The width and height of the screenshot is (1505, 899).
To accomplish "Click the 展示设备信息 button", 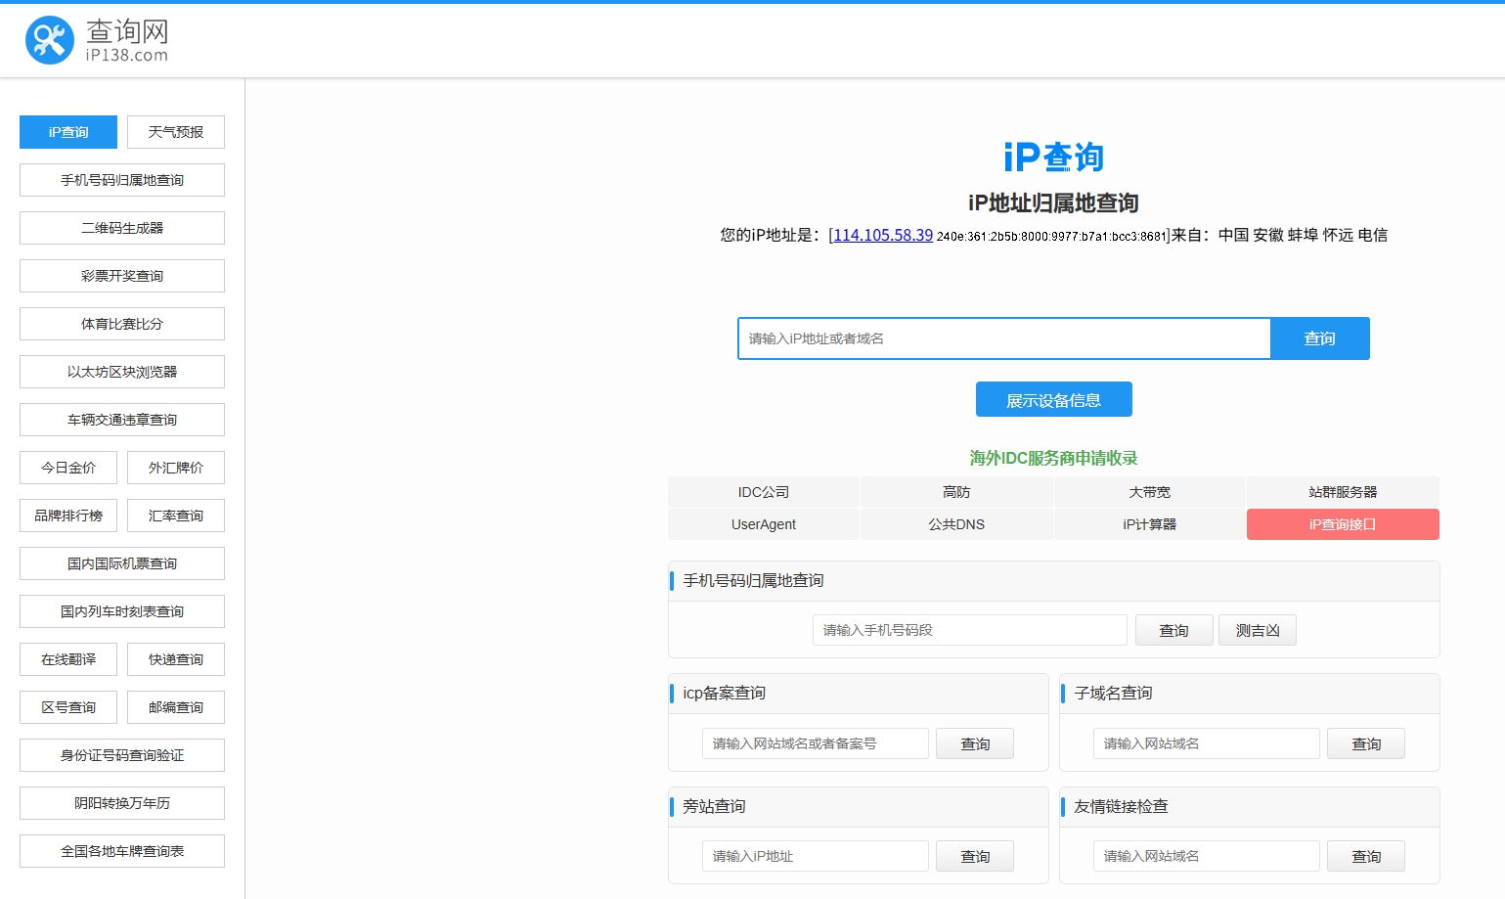I will point(1054,400).
